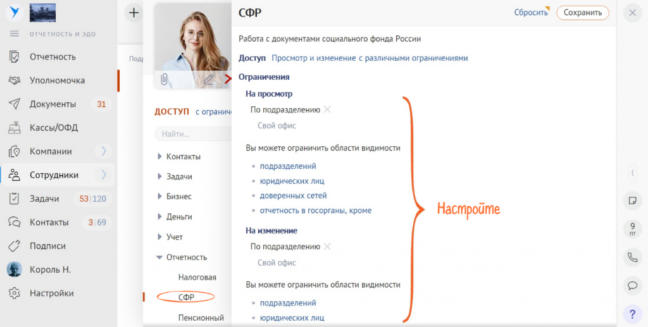Expand the Деньги tree section
Viewport: 648px width, 327px height.
coord(159,217)
